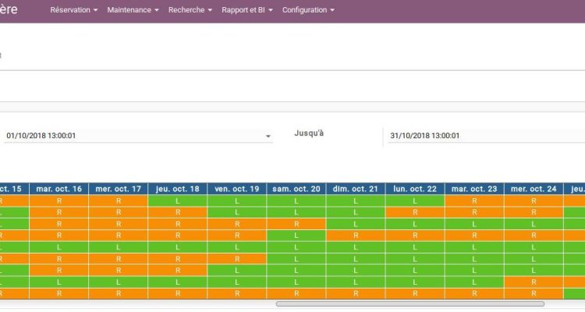Click the sixth-row R cell under ven. oct. 19
Screen dimensions: 585x312
pyautogui.click(x=237, y=259)
